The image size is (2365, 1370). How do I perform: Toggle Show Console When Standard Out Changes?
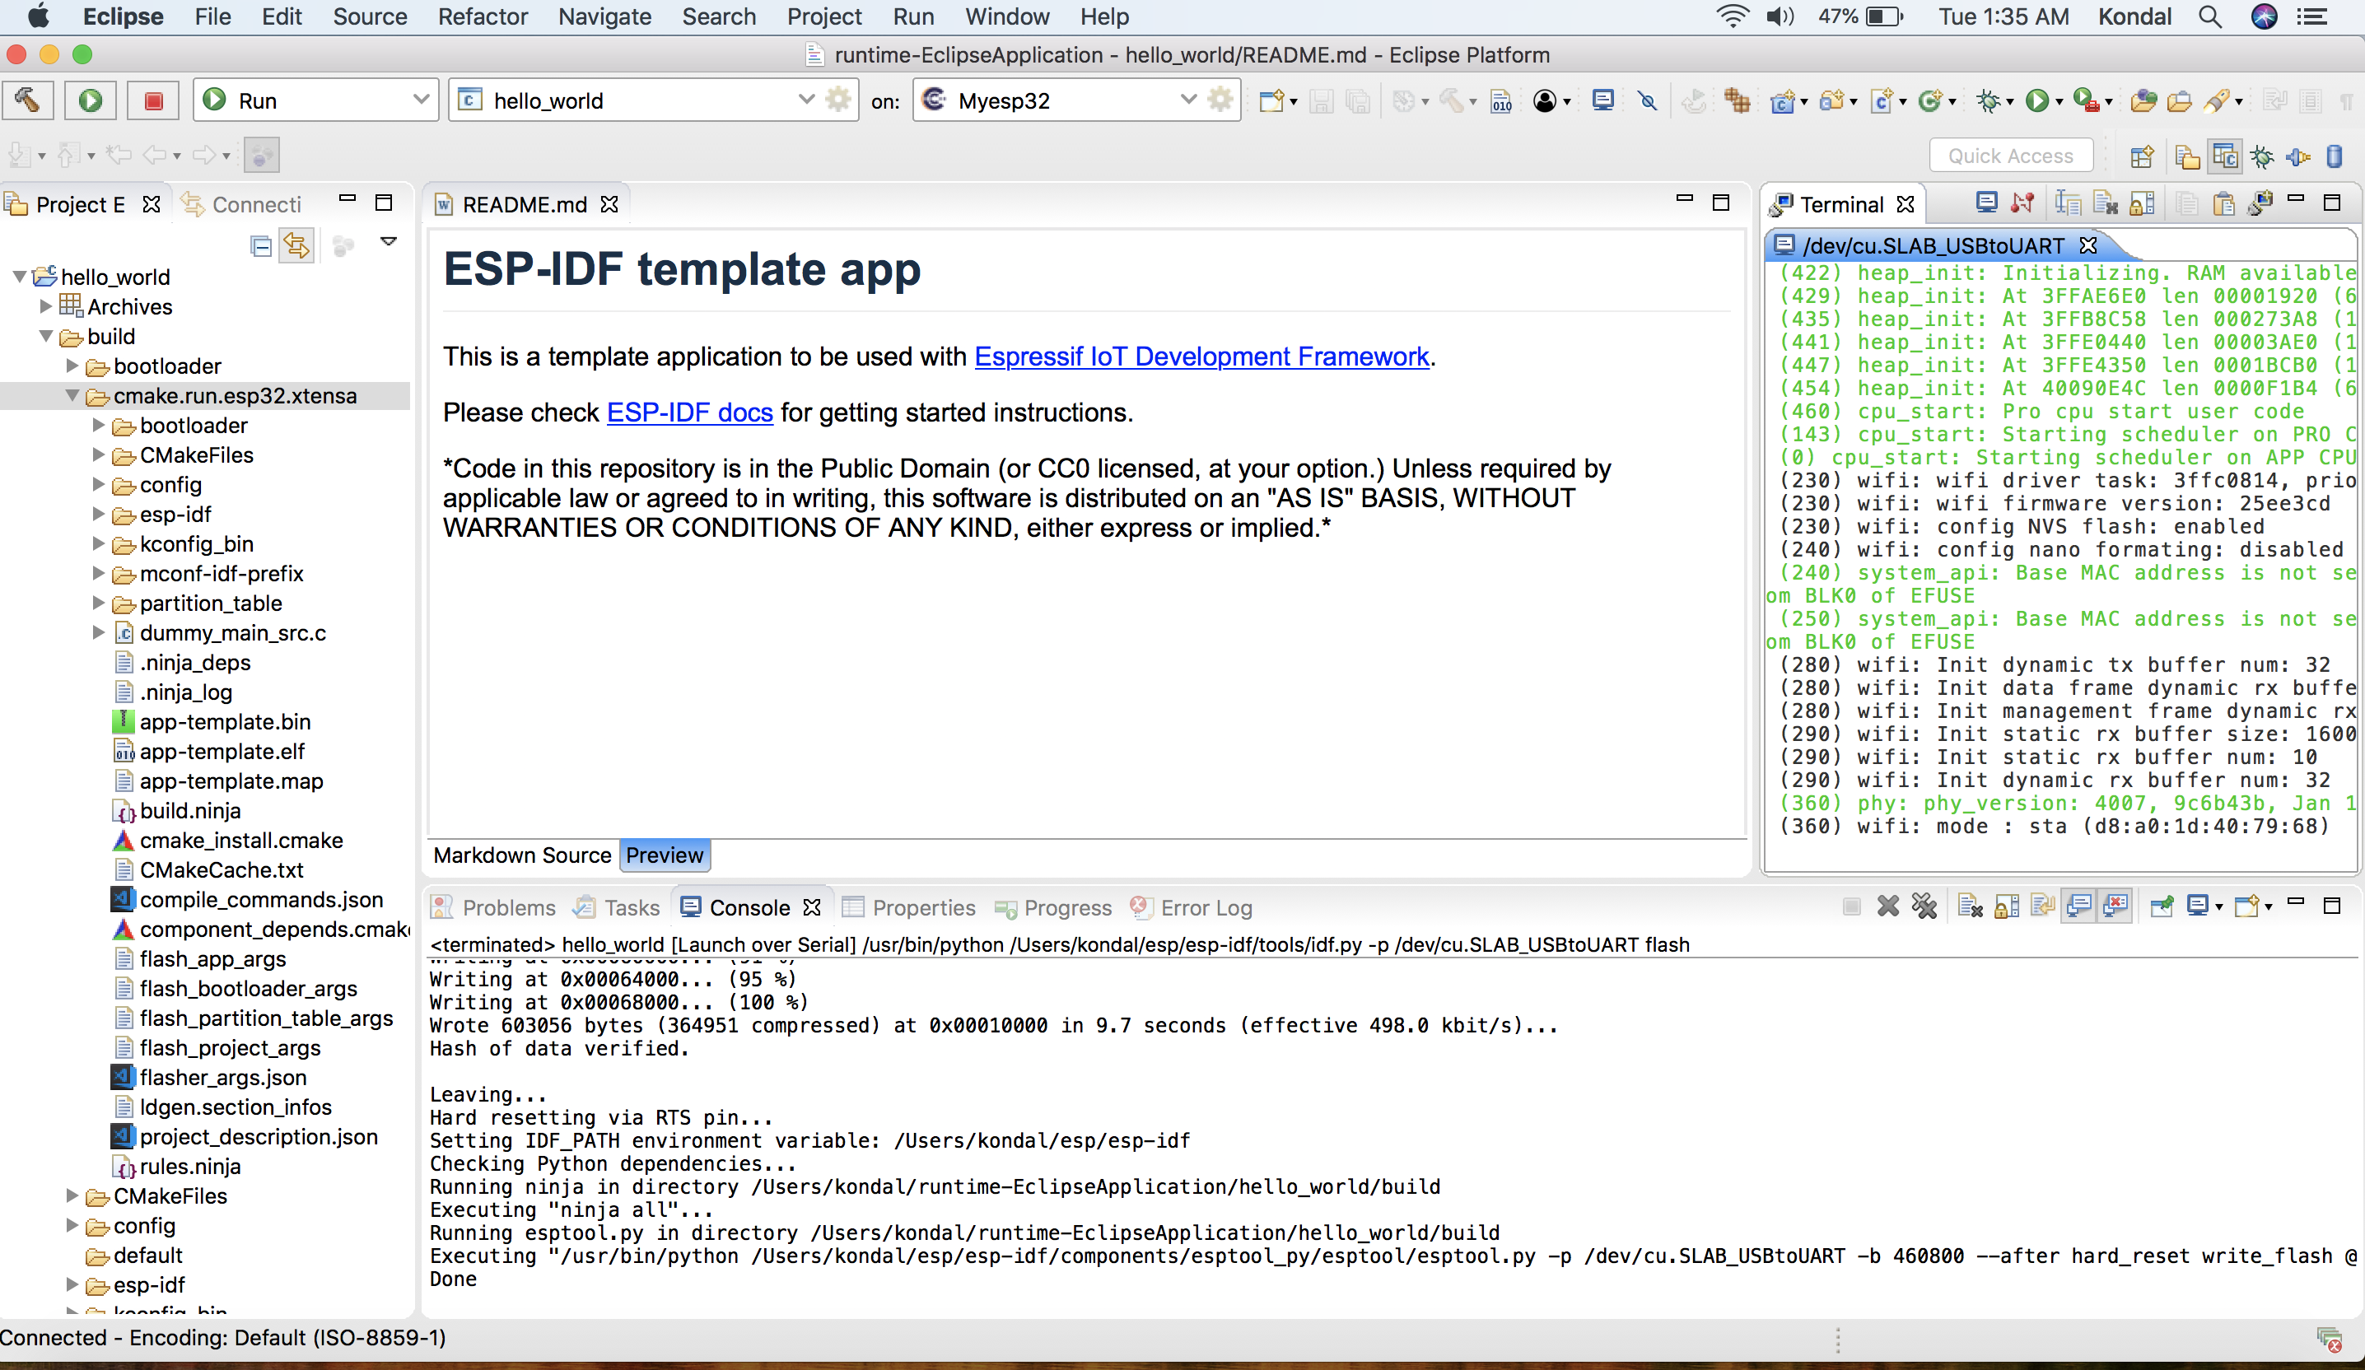tap(2080, 906)
